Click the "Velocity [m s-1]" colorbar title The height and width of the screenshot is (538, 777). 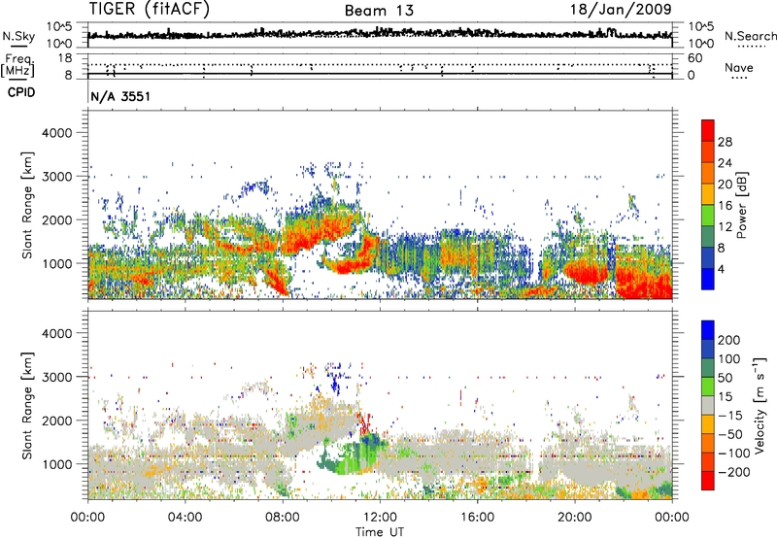tap(760, 405)
